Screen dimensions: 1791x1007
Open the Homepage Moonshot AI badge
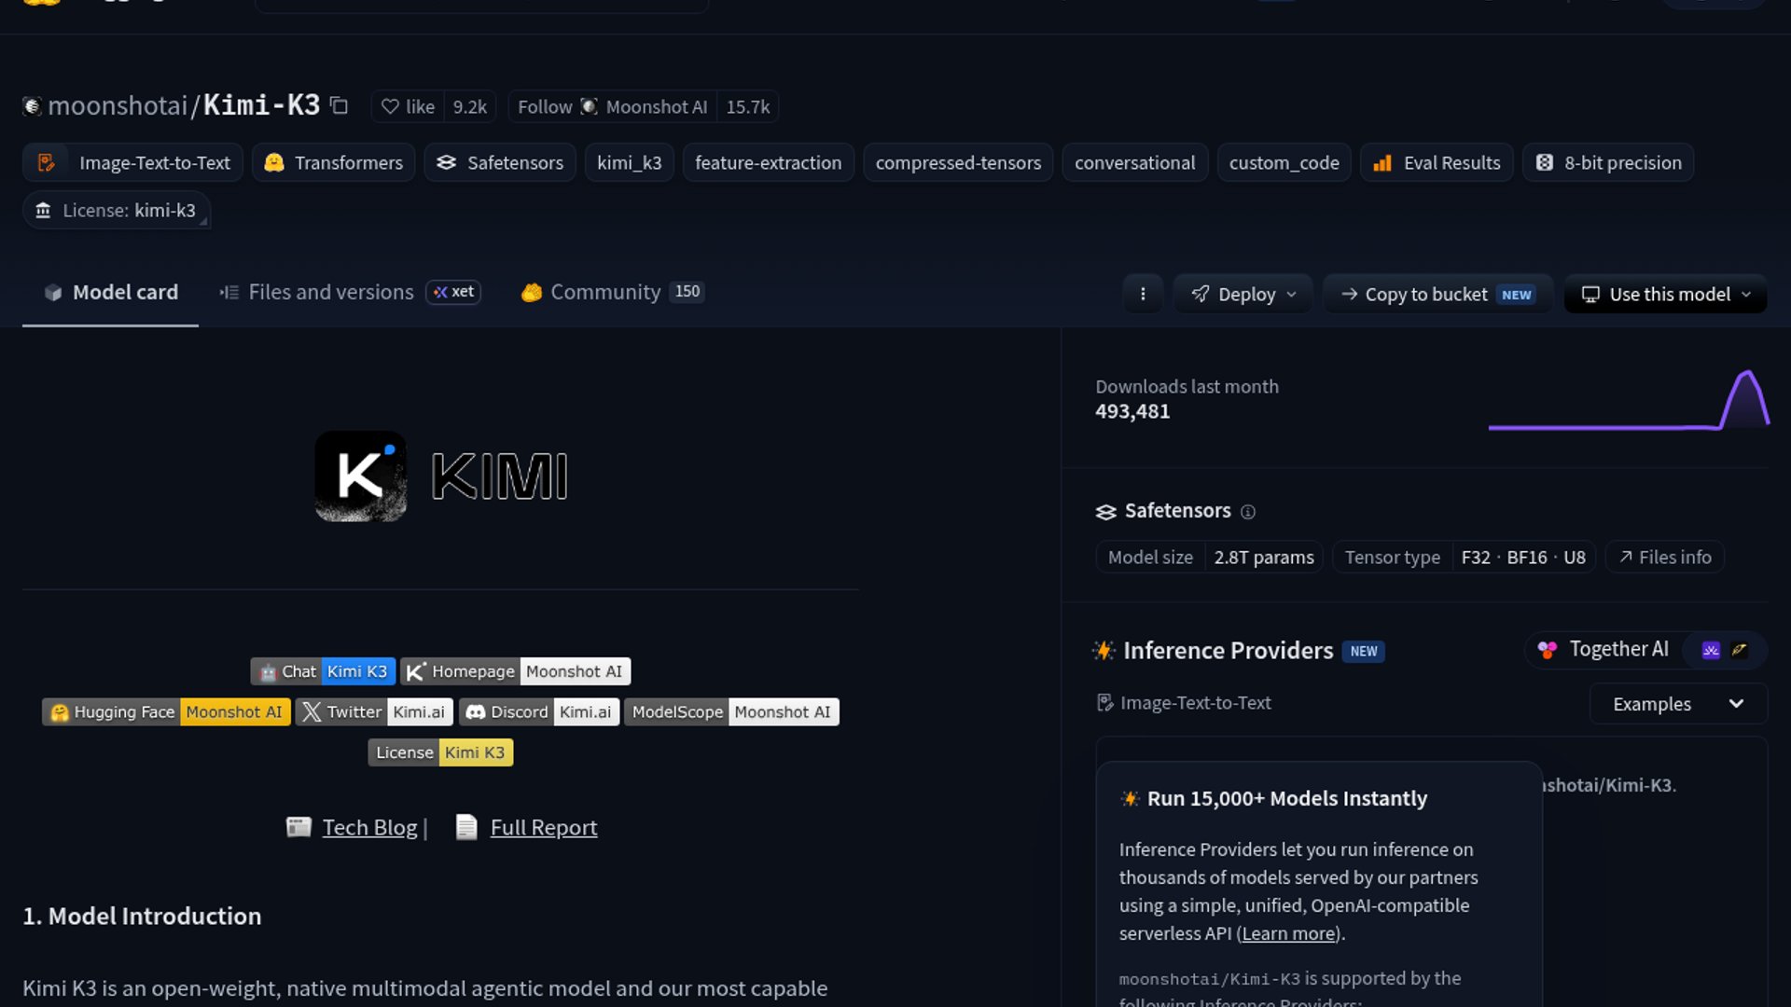tap(516, 671)
